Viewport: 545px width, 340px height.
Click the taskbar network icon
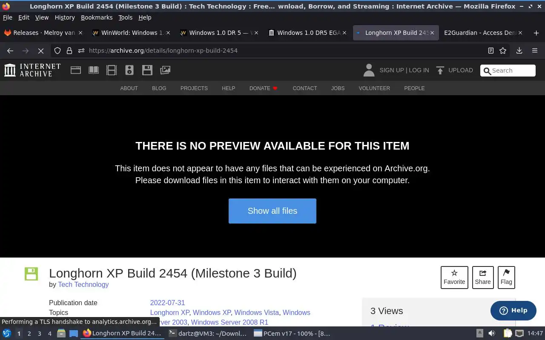click(x=520, y=333)
